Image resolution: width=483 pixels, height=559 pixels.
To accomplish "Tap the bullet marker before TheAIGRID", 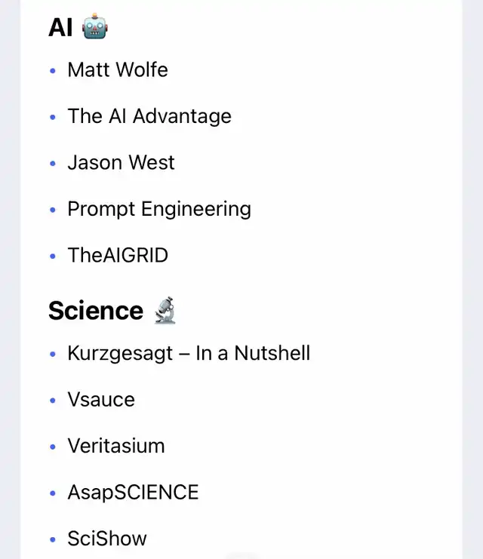I will (53, 256).
